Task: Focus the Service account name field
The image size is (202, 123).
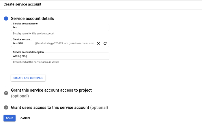Action: (x=60, y=27)
